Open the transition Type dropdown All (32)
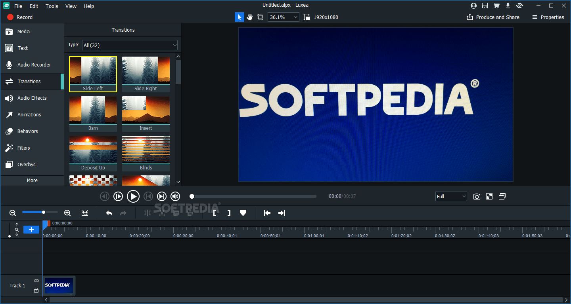Screen dimensions: 571x304 (130, 45)
